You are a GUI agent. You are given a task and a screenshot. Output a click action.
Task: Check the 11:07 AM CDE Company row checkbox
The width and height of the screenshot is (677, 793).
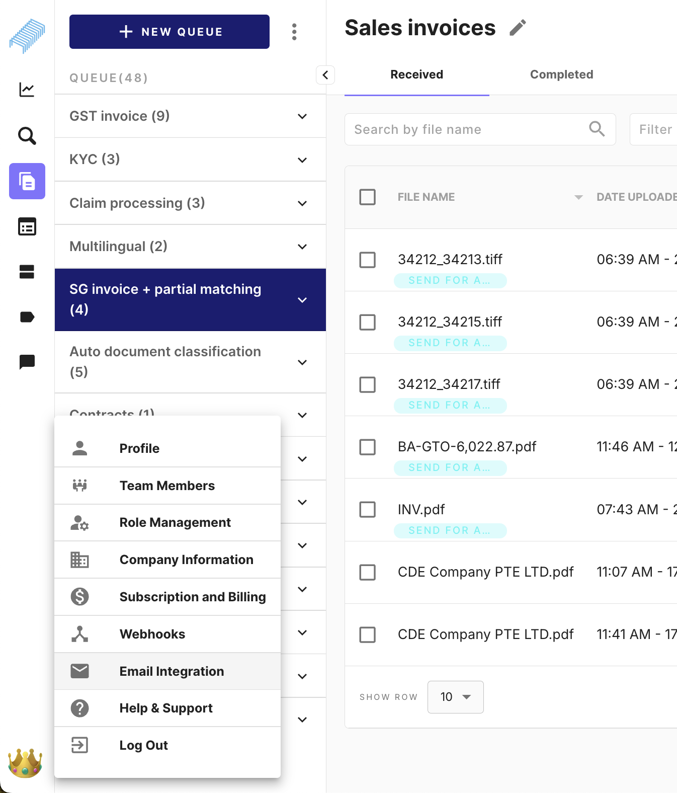pyautogui.click(x=367, y=572)
